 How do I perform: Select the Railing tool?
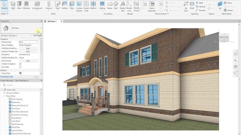[102, 6]
